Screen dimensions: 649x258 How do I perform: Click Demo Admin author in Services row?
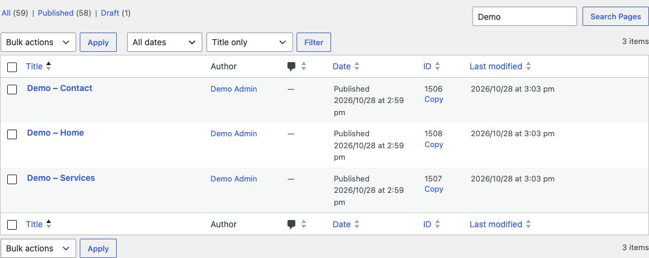234,179
